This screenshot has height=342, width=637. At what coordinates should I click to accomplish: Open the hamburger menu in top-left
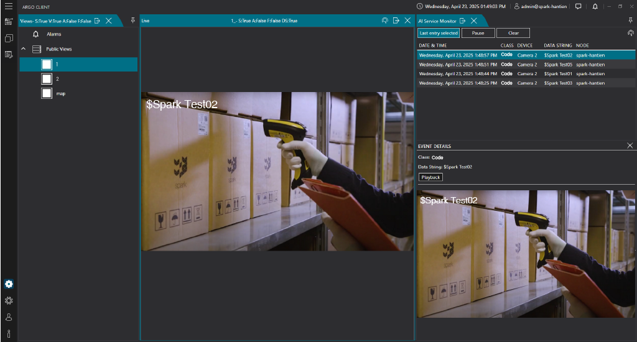point(9,6)
